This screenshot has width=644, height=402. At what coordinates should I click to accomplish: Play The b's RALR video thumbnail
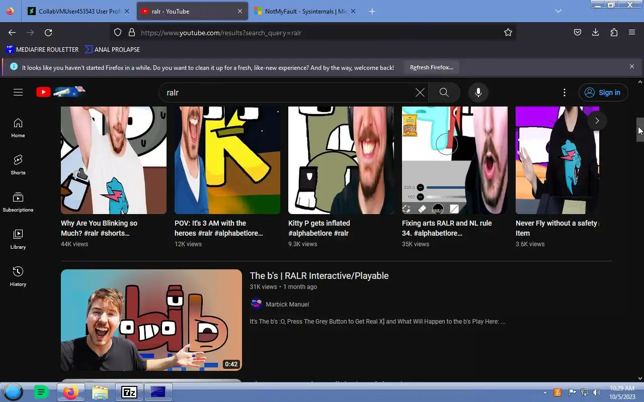pyautogui.click(x=151, y=320)
